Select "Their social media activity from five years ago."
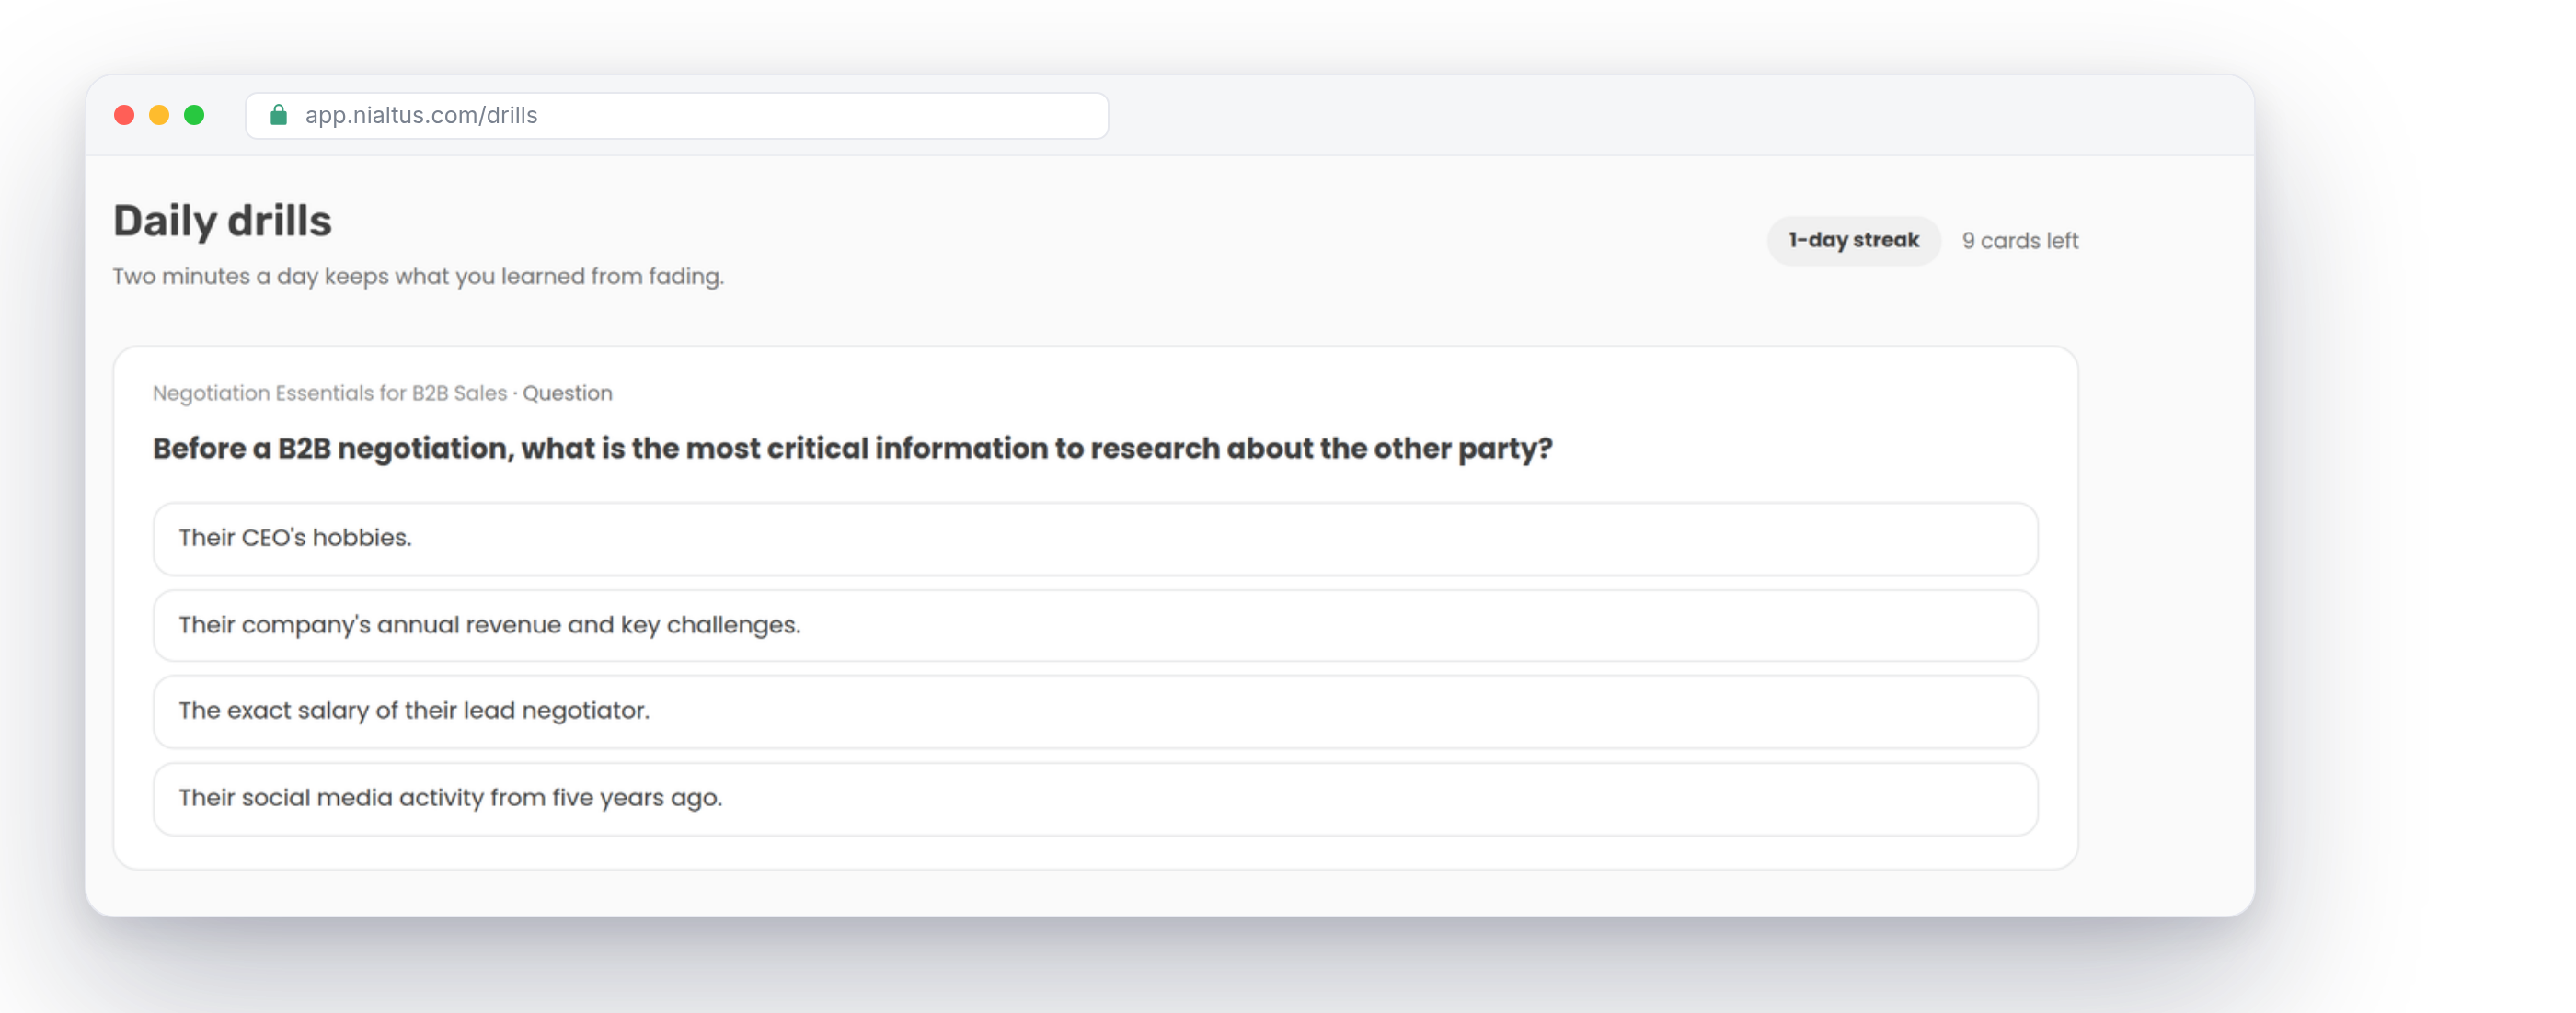The width and height of the screenshot is (2576, 1013). point(1095,798)
